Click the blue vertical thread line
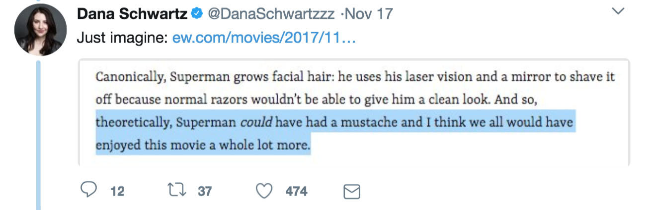The height and width of the screenshot is (210, 650). [39, 134]
